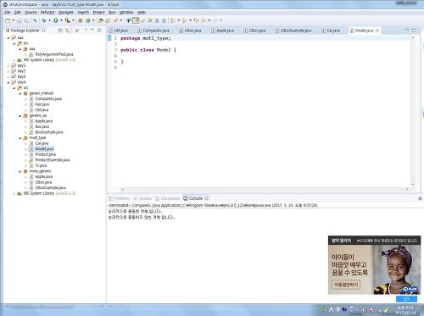Screen dimensions: 424x316
Task: Switch to the CompareEx.java editor tab
Action: 153,30
